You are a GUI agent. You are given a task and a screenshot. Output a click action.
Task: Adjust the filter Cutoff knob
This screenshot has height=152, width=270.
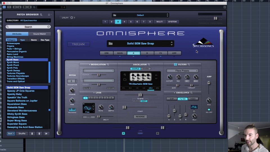click(169, 77)
